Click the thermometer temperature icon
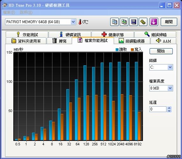The width and height of the screenshot is (182, 159). click(80, 22)
